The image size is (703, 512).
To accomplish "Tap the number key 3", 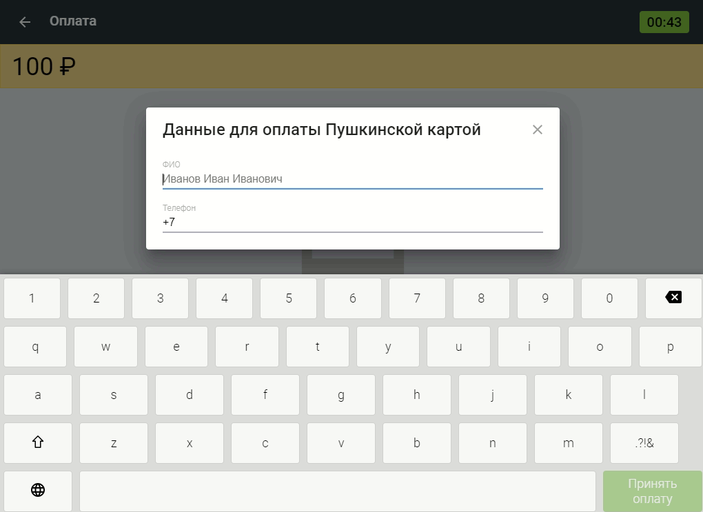I will click(x=160, y=298).
